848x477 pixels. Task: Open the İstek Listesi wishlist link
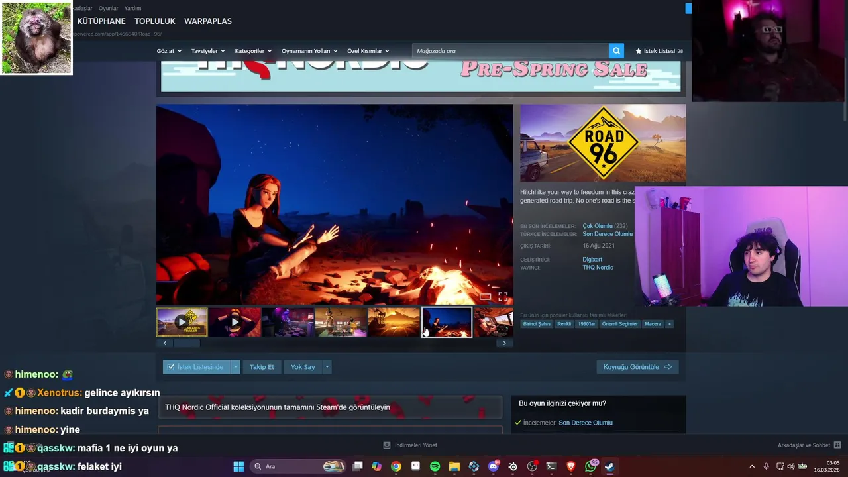point(659,51)
